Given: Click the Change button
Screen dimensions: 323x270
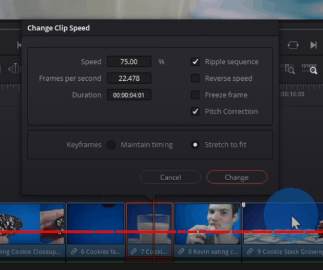Looking at the screenshot, I should tap(237, 177).
